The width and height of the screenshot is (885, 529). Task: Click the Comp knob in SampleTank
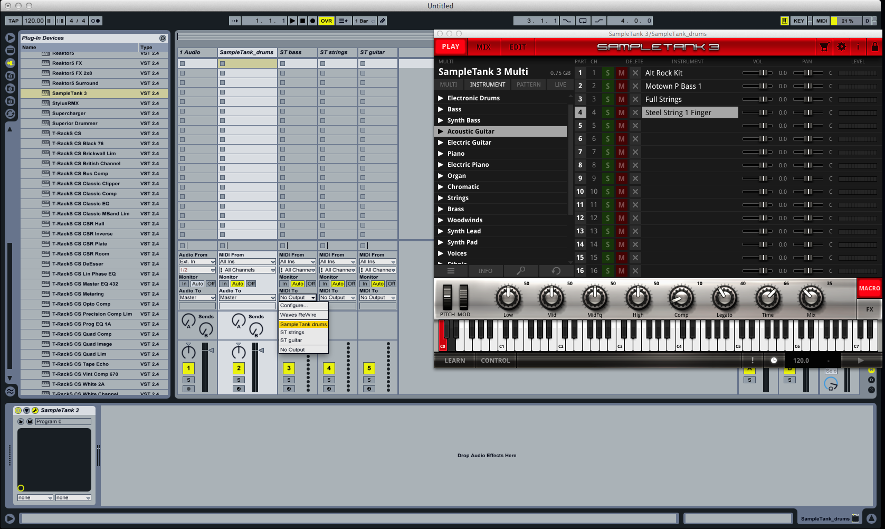coord(681,297)
